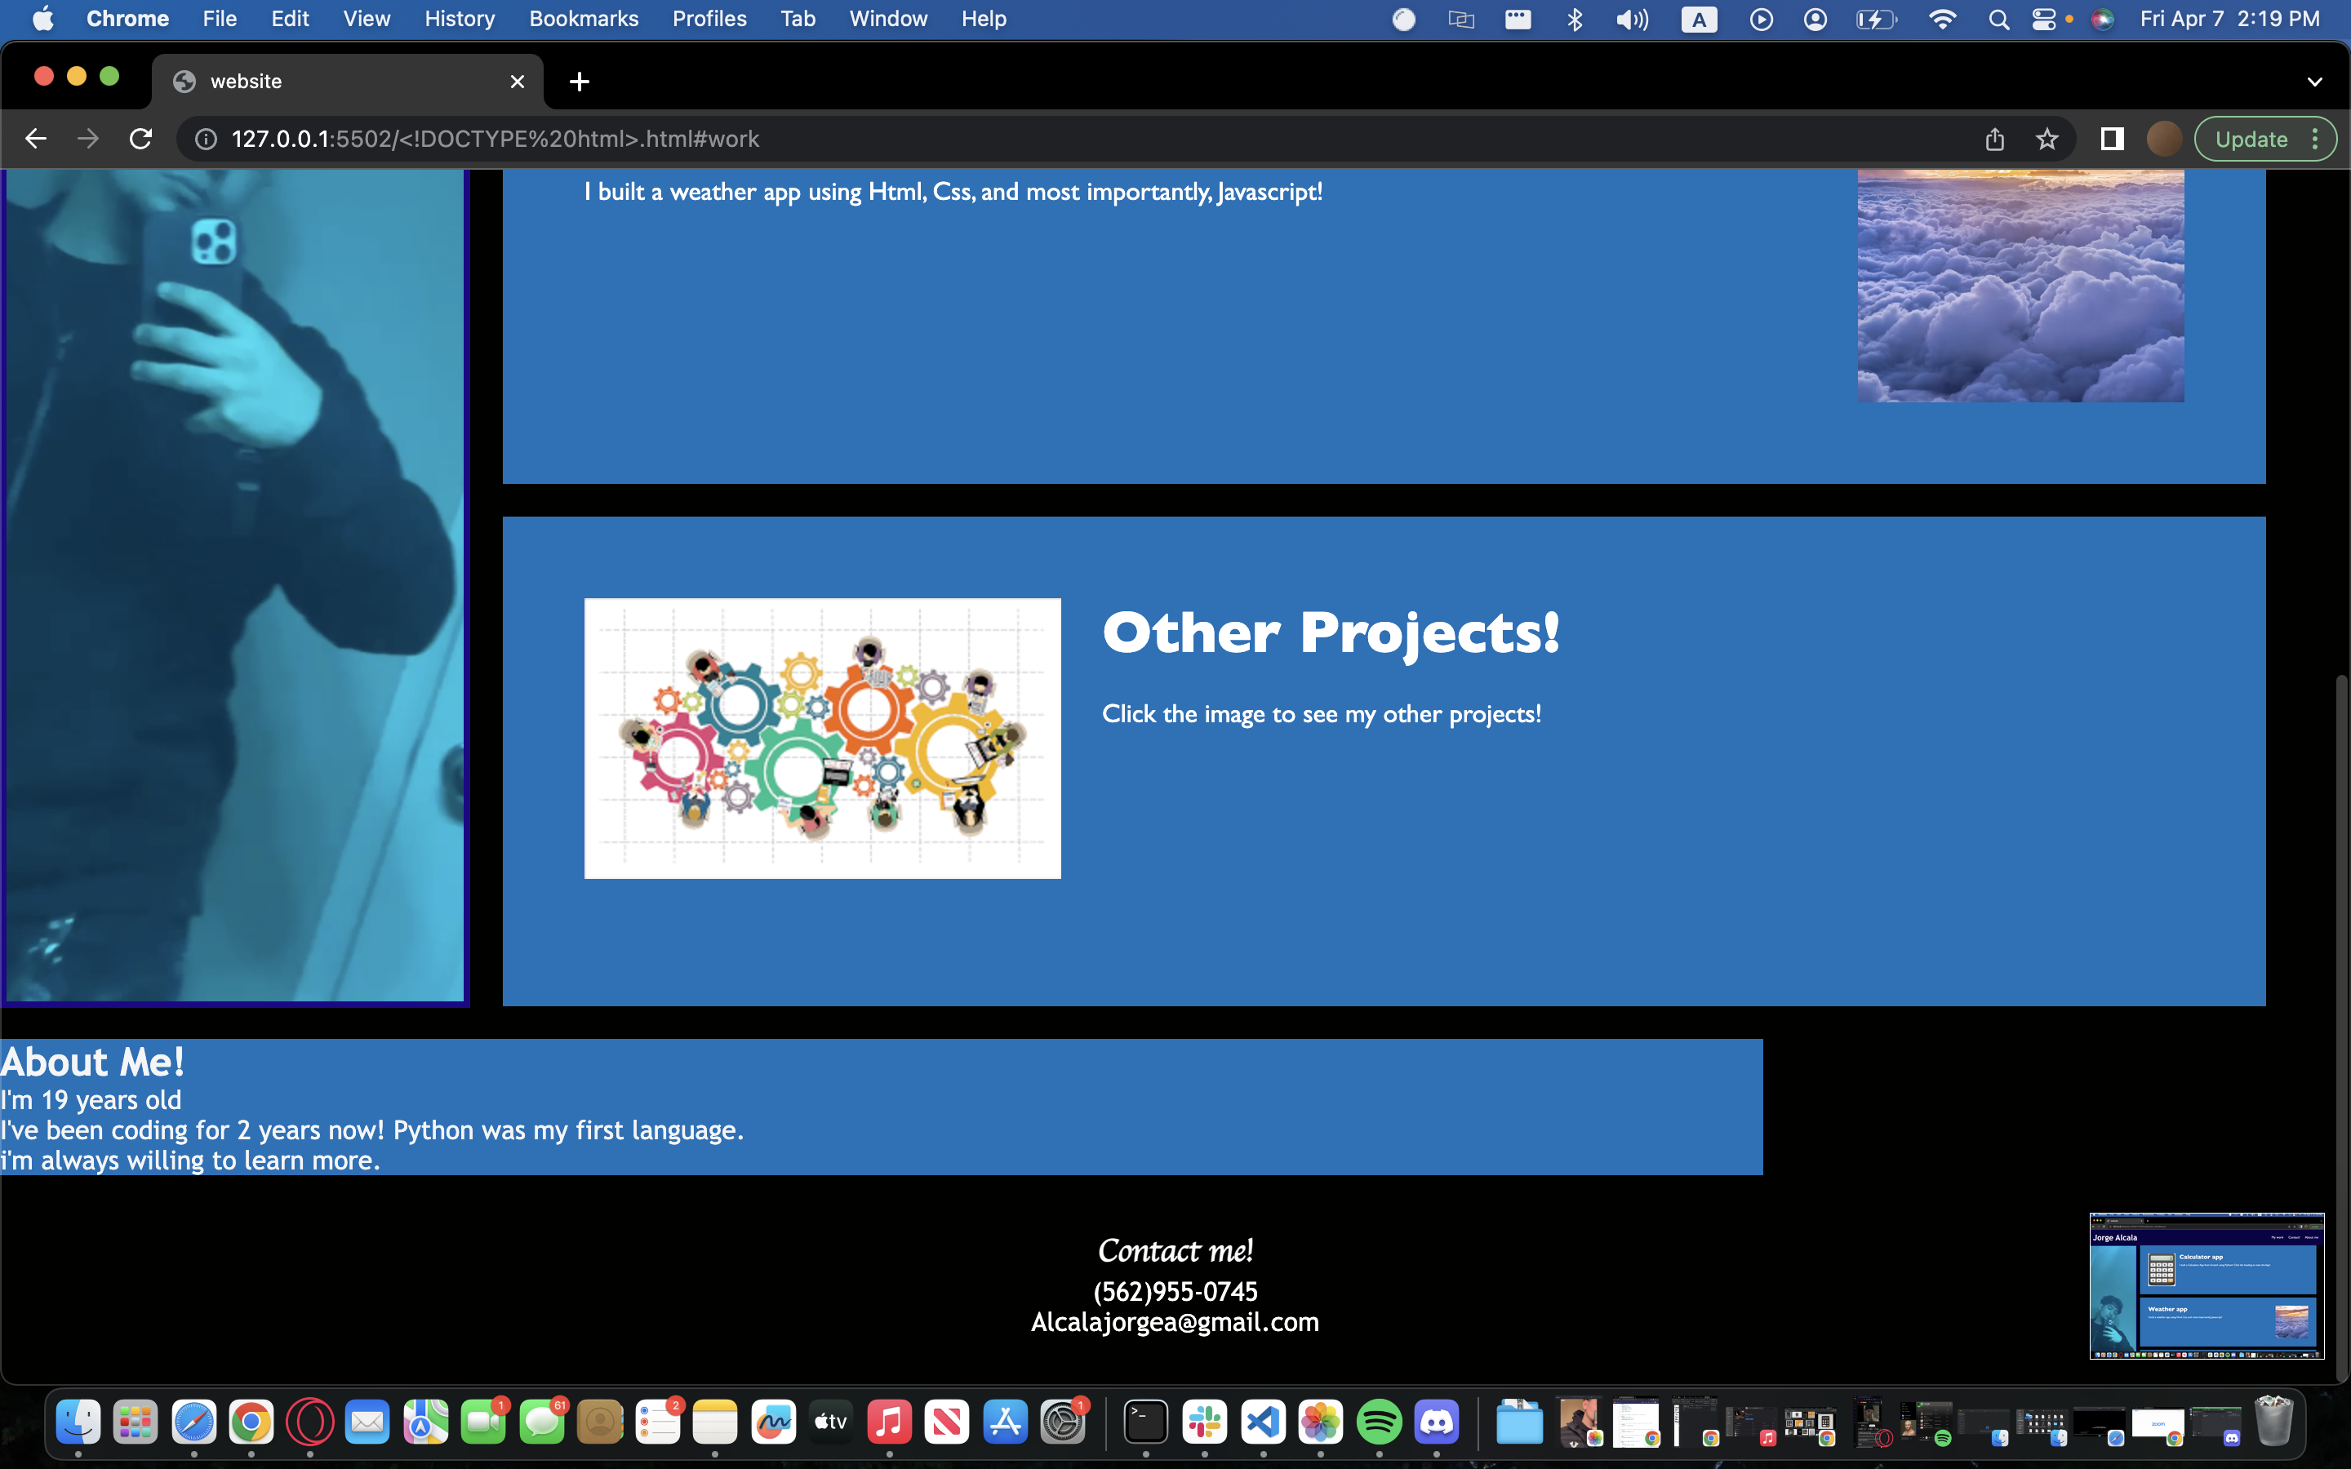Open Chrome's three-dot menu
Image resolution: width=2351 pixels, height=1469 pixels.
coord(2317,139)
